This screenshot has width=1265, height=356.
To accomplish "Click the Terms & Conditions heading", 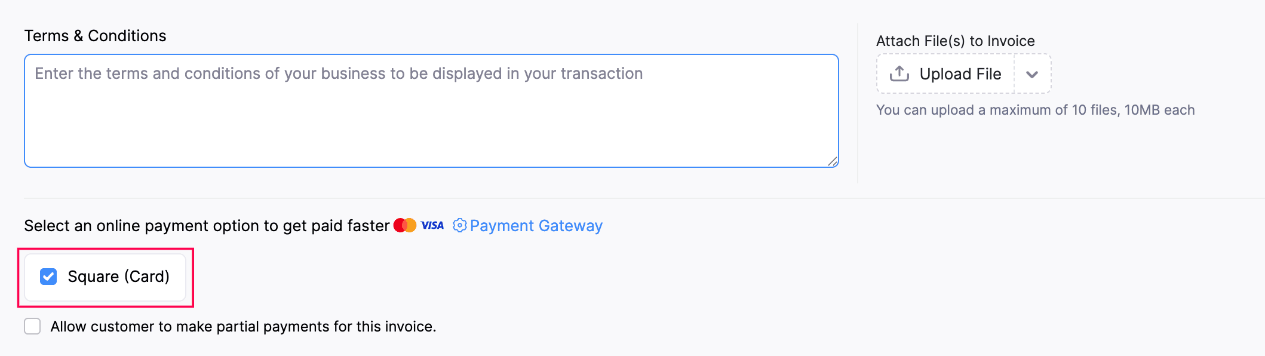I will click(95, 36).
